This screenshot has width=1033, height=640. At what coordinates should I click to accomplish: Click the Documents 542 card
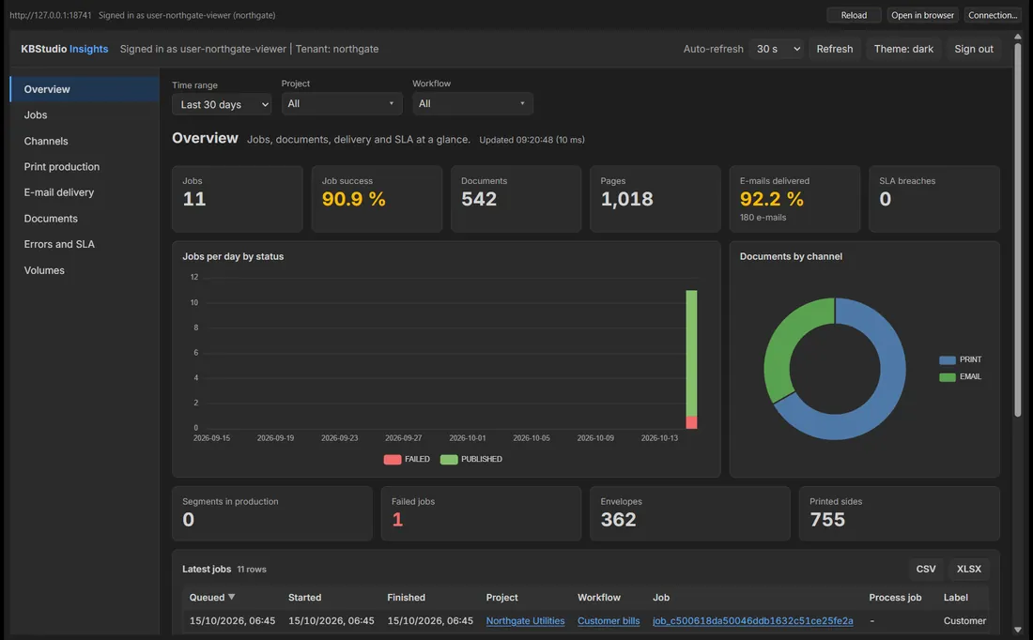pos(516,199)
